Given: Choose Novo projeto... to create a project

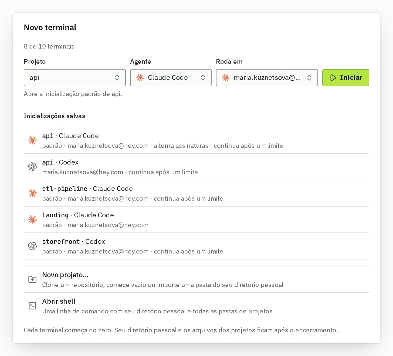Looking at the screenshot, I should (196, 279).
